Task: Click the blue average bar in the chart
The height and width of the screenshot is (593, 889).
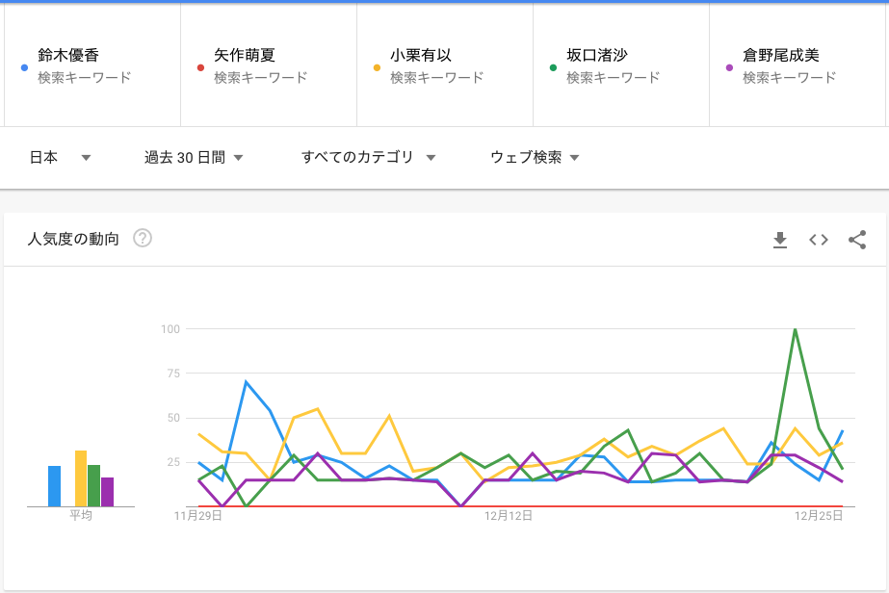Action: click(55, 486)
